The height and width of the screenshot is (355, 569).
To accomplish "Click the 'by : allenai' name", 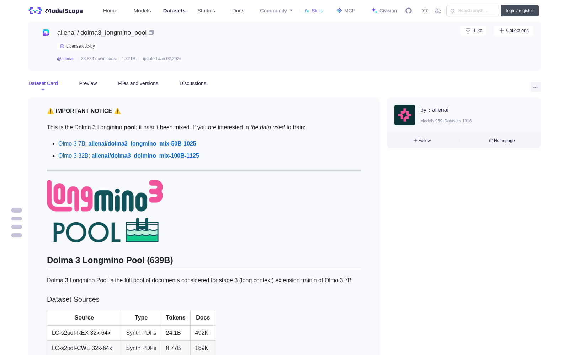I will 434,110.
